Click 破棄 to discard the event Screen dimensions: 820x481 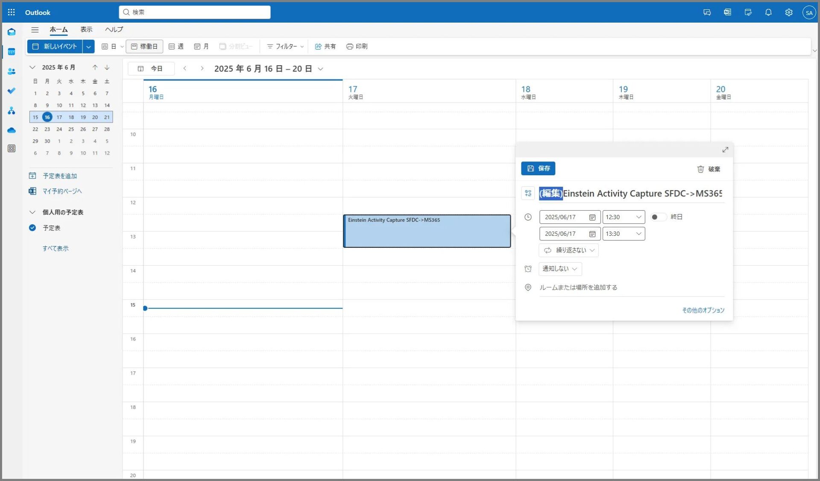pyautogui.click(x=709, y=169)
